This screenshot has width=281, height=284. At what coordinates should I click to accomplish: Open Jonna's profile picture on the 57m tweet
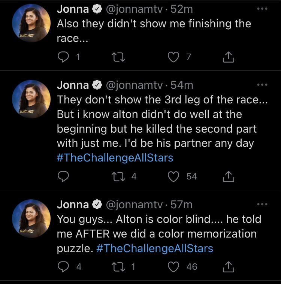31,218
